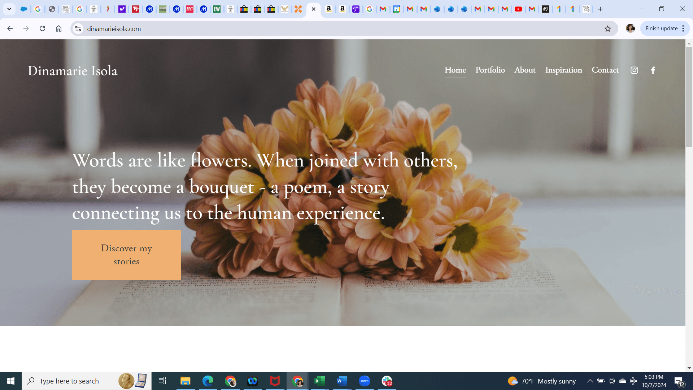
Task: Show hidden system tray icons chevron
Action: tap(590, 381)
